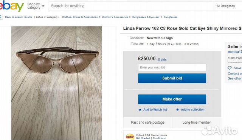Click the sunglasses product photo
The image size is (242, 140).
tap(56, 83)
